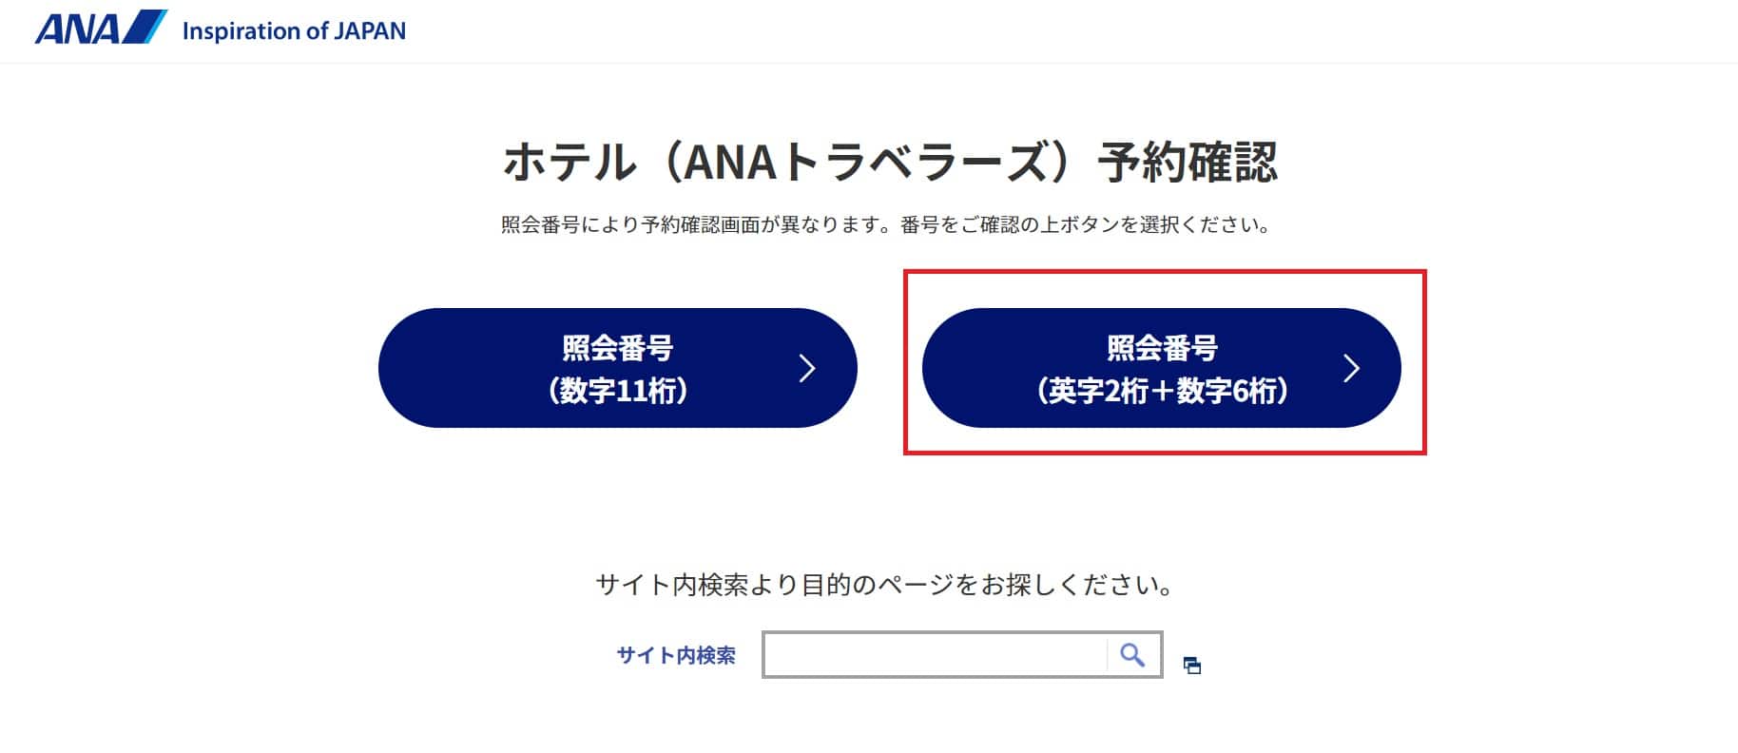Image resolution: width=1738 pixels, height=753 pixels.
Task: Click the instruction text about 照会番号 screens
Action: [885, 225]
